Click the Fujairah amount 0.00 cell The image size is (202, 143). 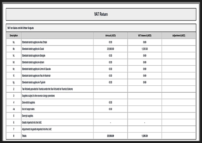point(111,82)
